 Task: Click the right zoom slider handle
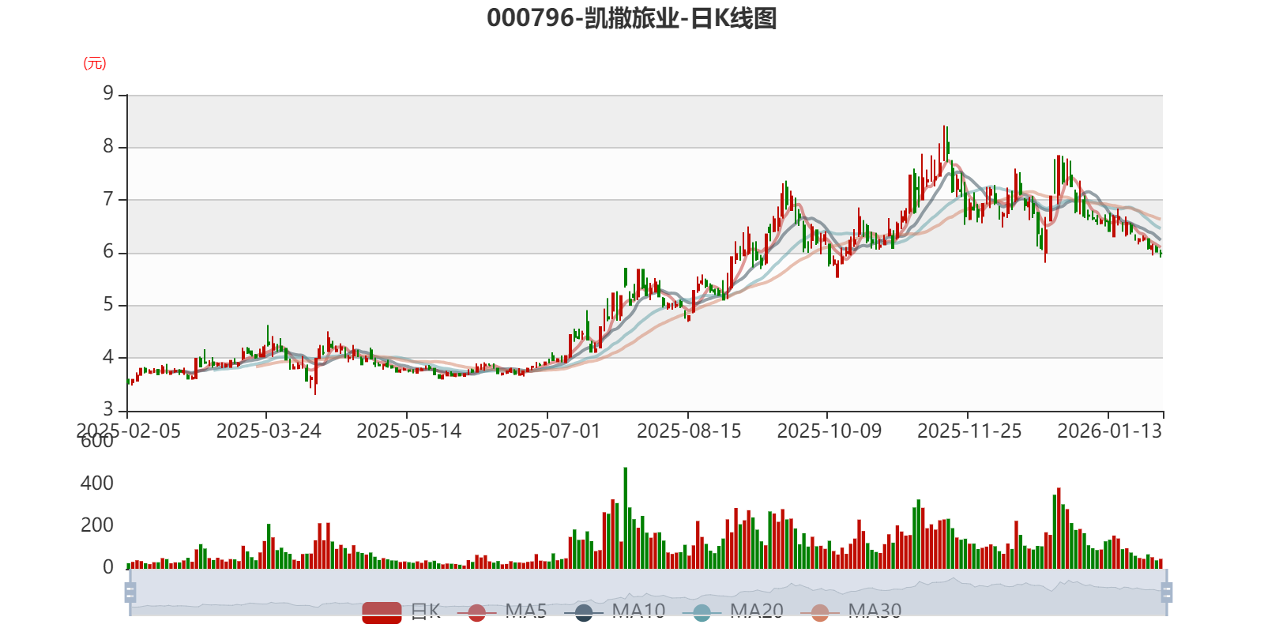coord(1167,592)
